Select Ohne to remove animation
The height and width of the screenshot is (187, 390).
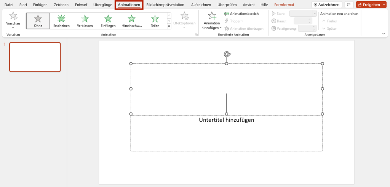(x=38, y=21)
